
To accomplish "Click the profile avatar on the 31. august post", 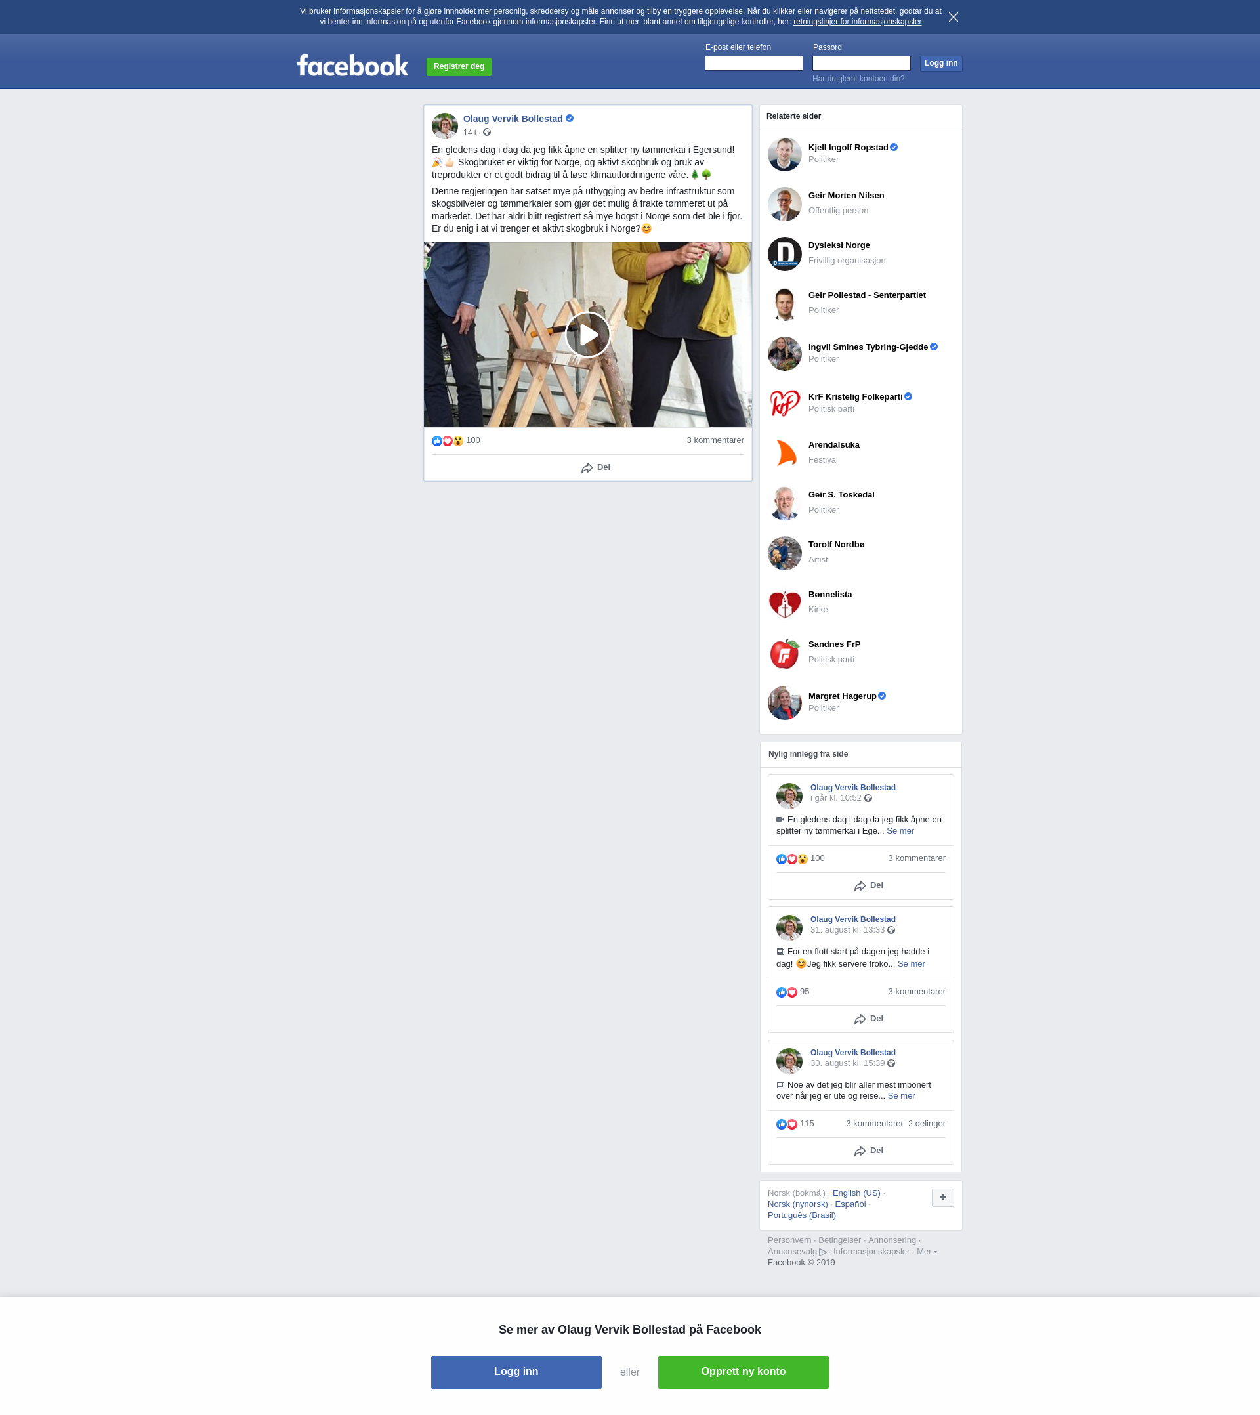I will [x=789, y=928].
